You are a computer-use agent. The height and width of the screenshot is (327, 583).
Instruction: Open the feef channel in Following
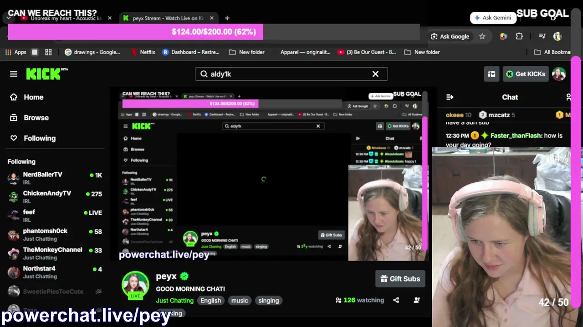click(55, 216)
